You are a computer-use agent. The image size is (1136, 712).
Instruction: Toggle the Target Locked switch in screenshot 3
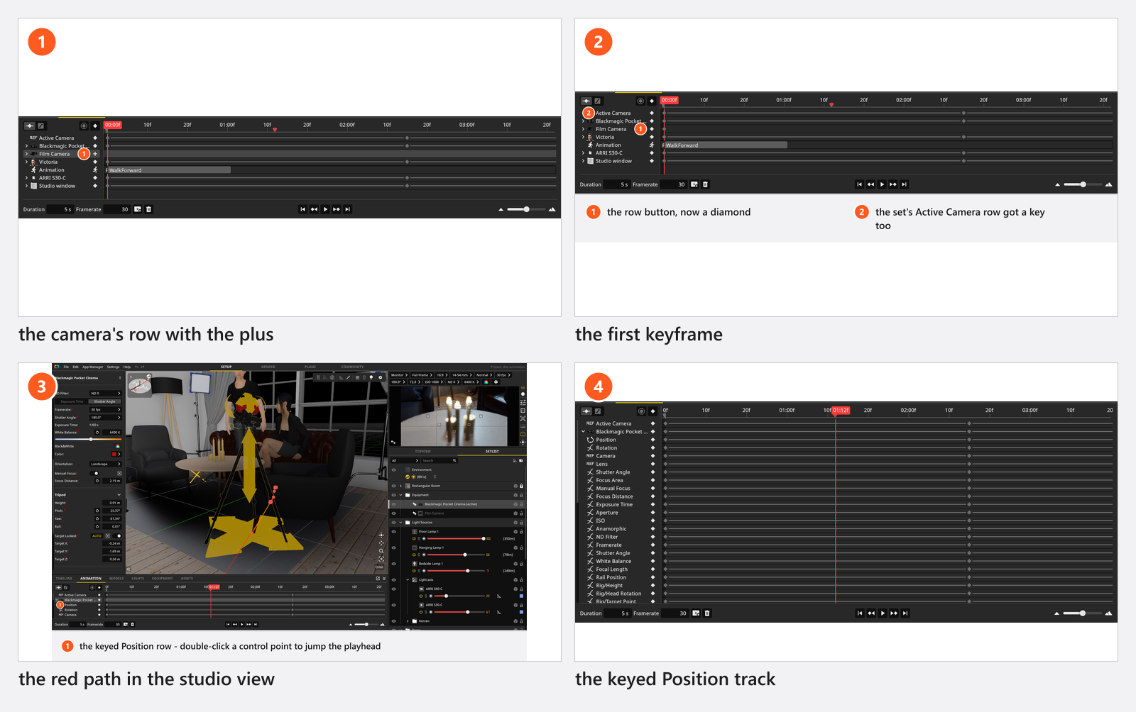click(116, 535)
